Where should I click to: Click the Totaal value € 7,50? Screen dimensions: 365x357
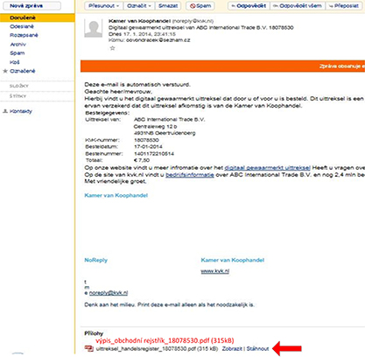[x=142, y=160]
